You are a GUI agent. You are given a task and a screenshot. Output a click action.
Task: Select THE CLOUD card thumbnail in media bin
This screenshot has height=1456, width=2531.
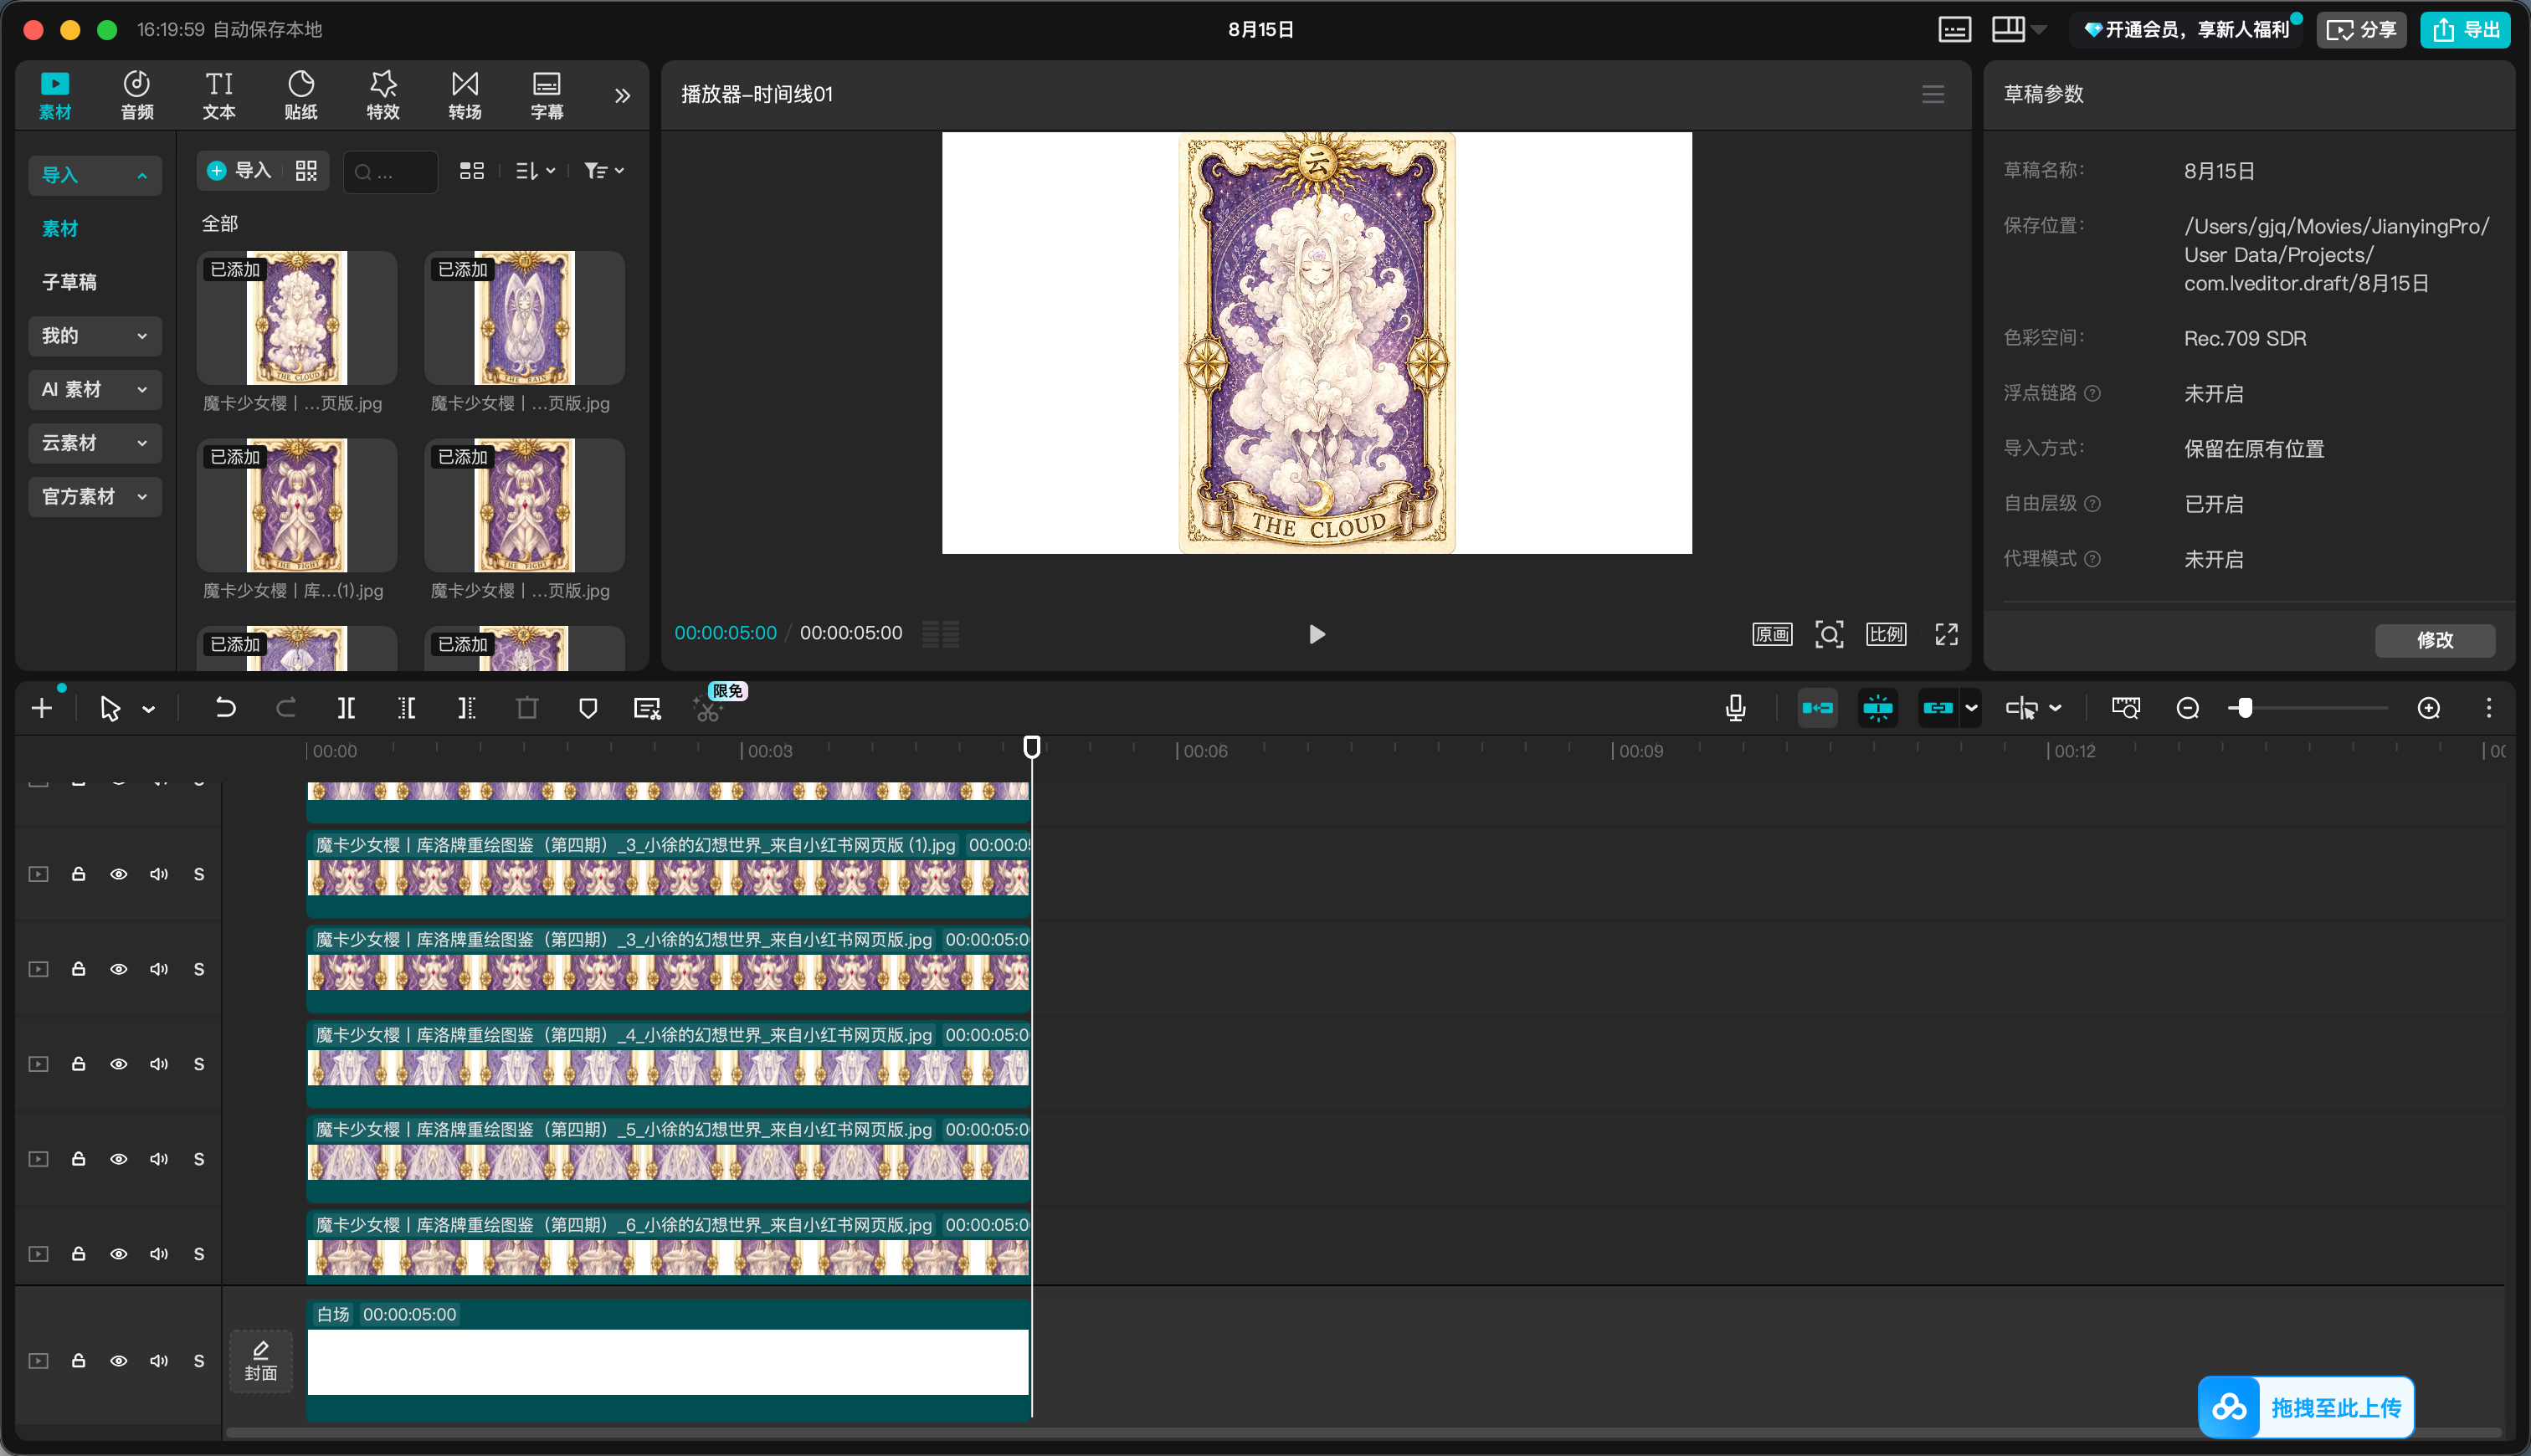pyautogui.click(x=297, y=318)
